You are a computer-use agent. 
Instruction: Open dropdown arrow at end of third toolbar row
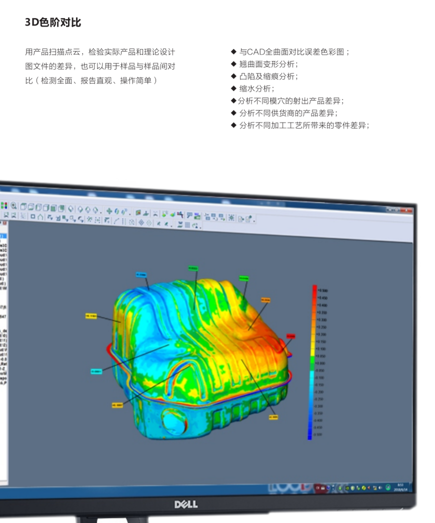(x=200, y=226)
